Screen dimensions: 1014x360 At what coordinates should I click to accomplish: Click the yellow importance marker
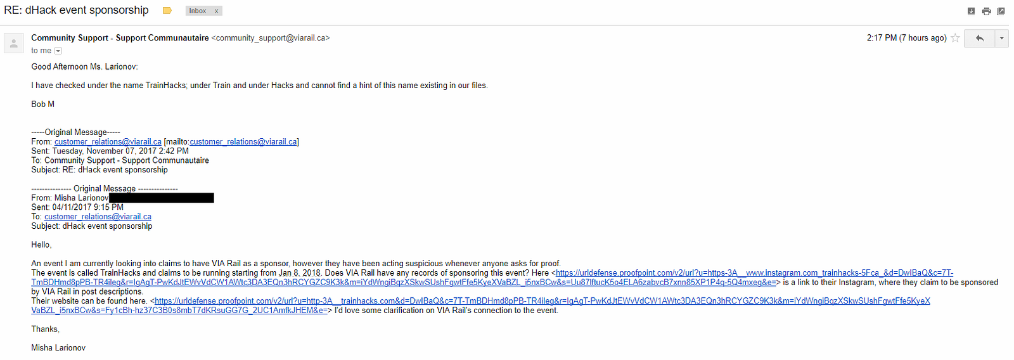pos(167,11)
